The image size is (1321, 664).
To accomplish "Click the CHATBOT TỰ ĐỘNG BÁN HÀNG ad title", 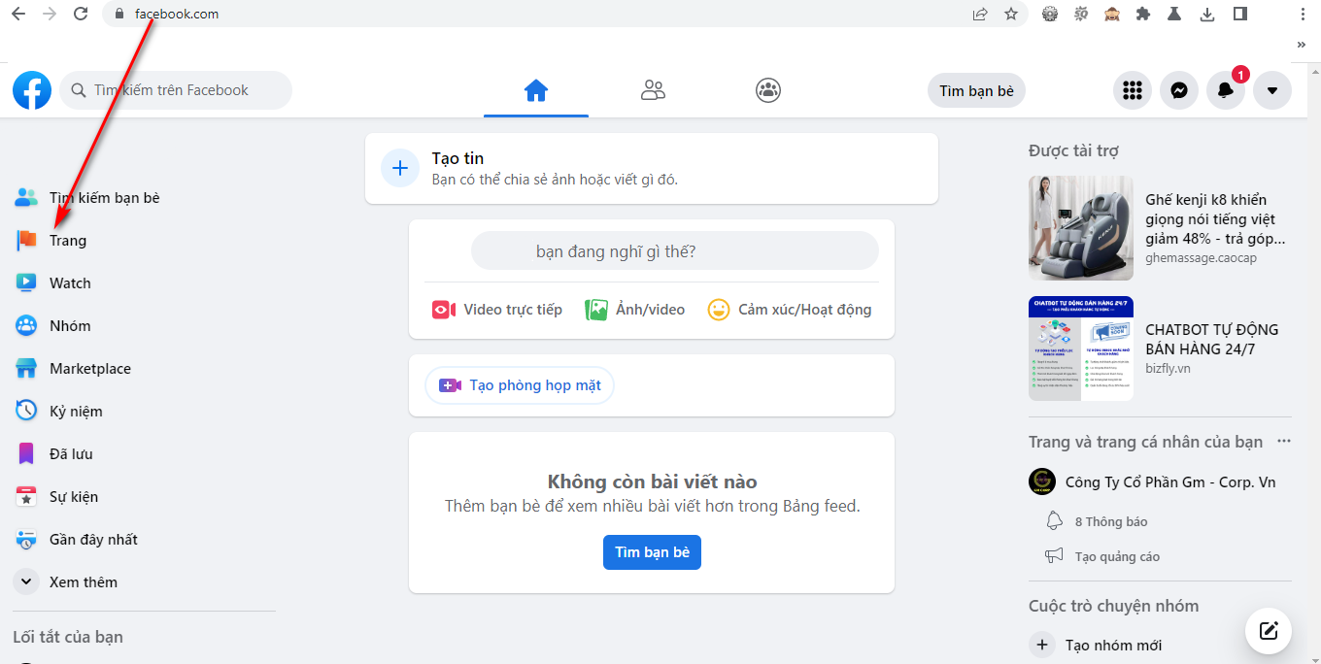I will click(1212, 339).
